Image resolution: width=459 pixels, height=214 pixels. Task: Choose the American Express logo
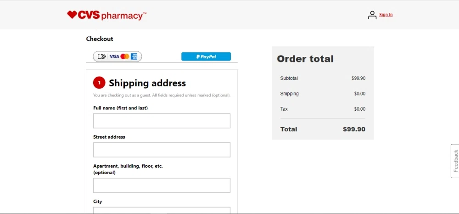[134, 56]
